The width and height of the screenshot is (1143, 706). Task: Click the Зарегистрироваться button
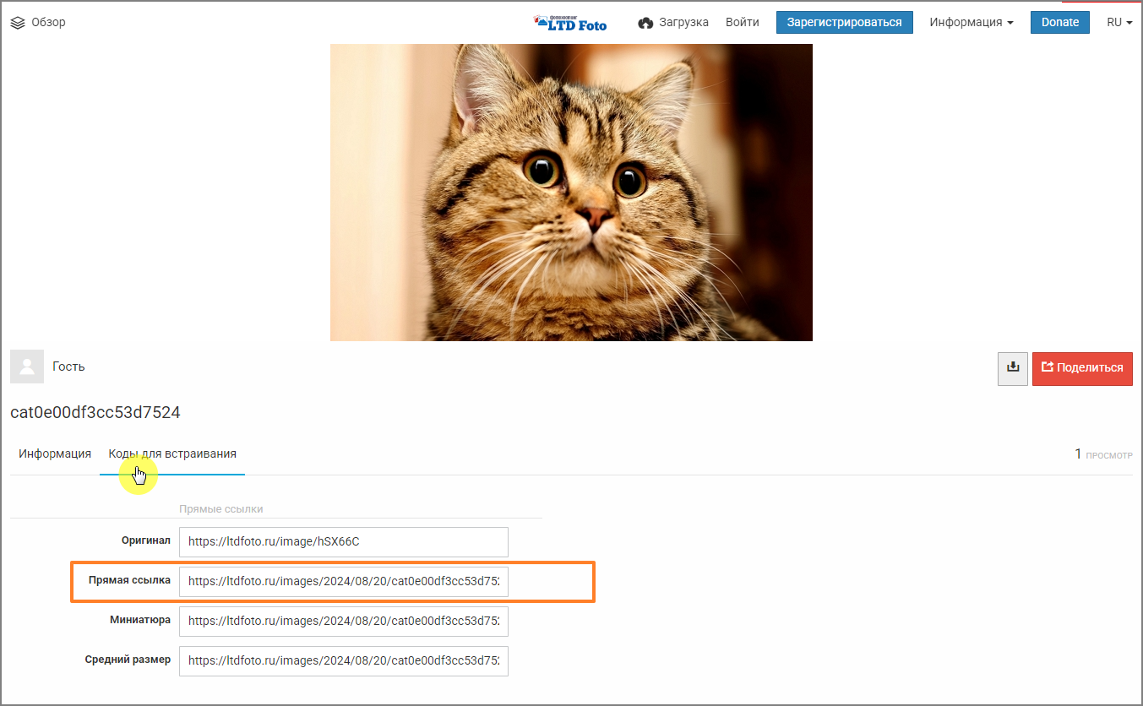[845, 23]
